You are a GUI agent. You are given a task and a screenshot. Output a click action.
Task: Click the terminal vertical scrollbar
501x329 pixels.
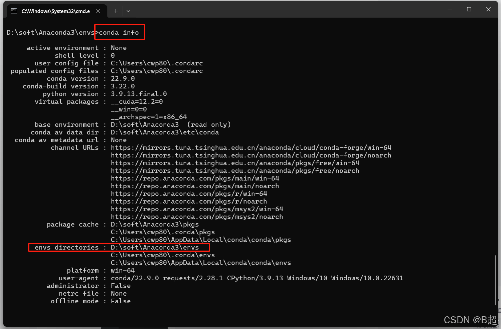[x=495, y=280]
